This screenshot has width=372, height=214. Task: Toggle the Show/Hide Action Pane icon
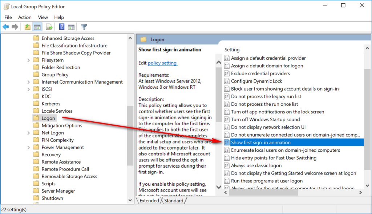coord(71,27)
